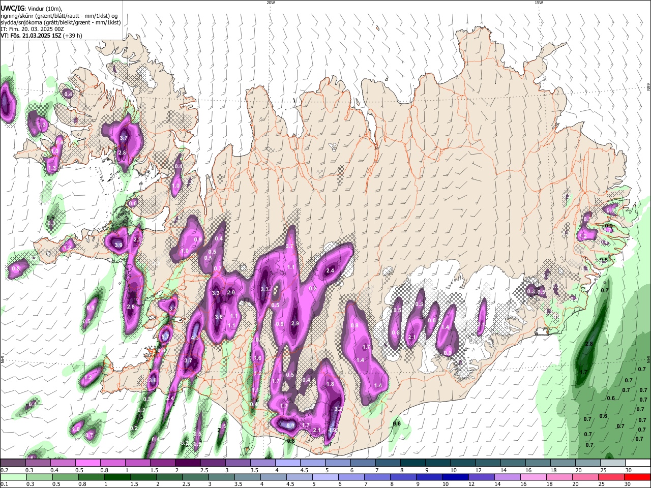Click the '0.1' label in the rain legend
651x488 pixels.
click(4, 484)
